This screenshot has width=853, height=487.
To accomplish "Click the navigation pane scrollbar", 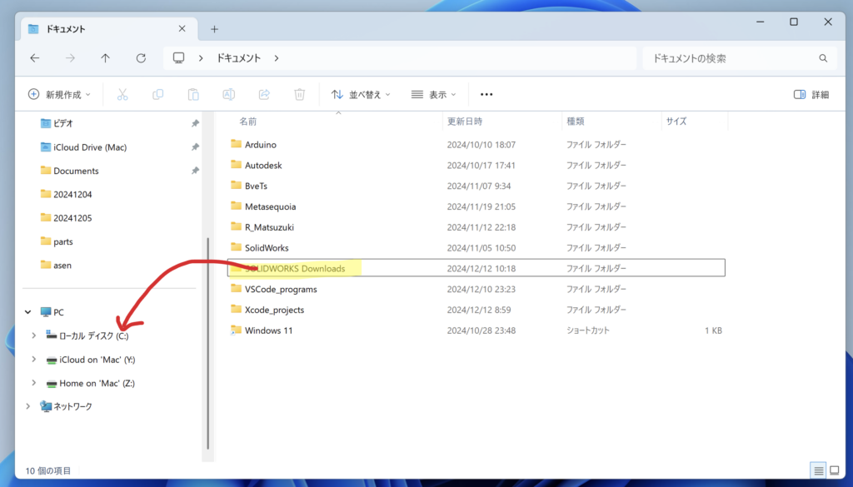I will pyautogui.click(x=207, y=344).
